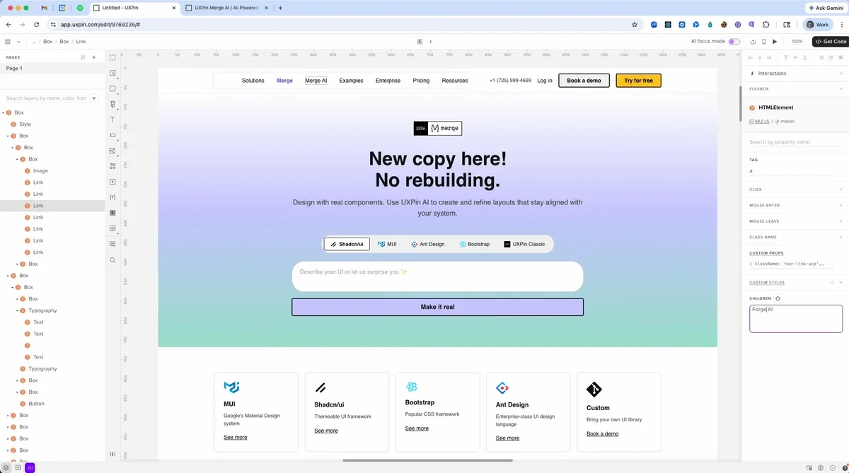The image size is (849, 473).
Task: Select UXPin Classic library option
Action: click(524, 244)
